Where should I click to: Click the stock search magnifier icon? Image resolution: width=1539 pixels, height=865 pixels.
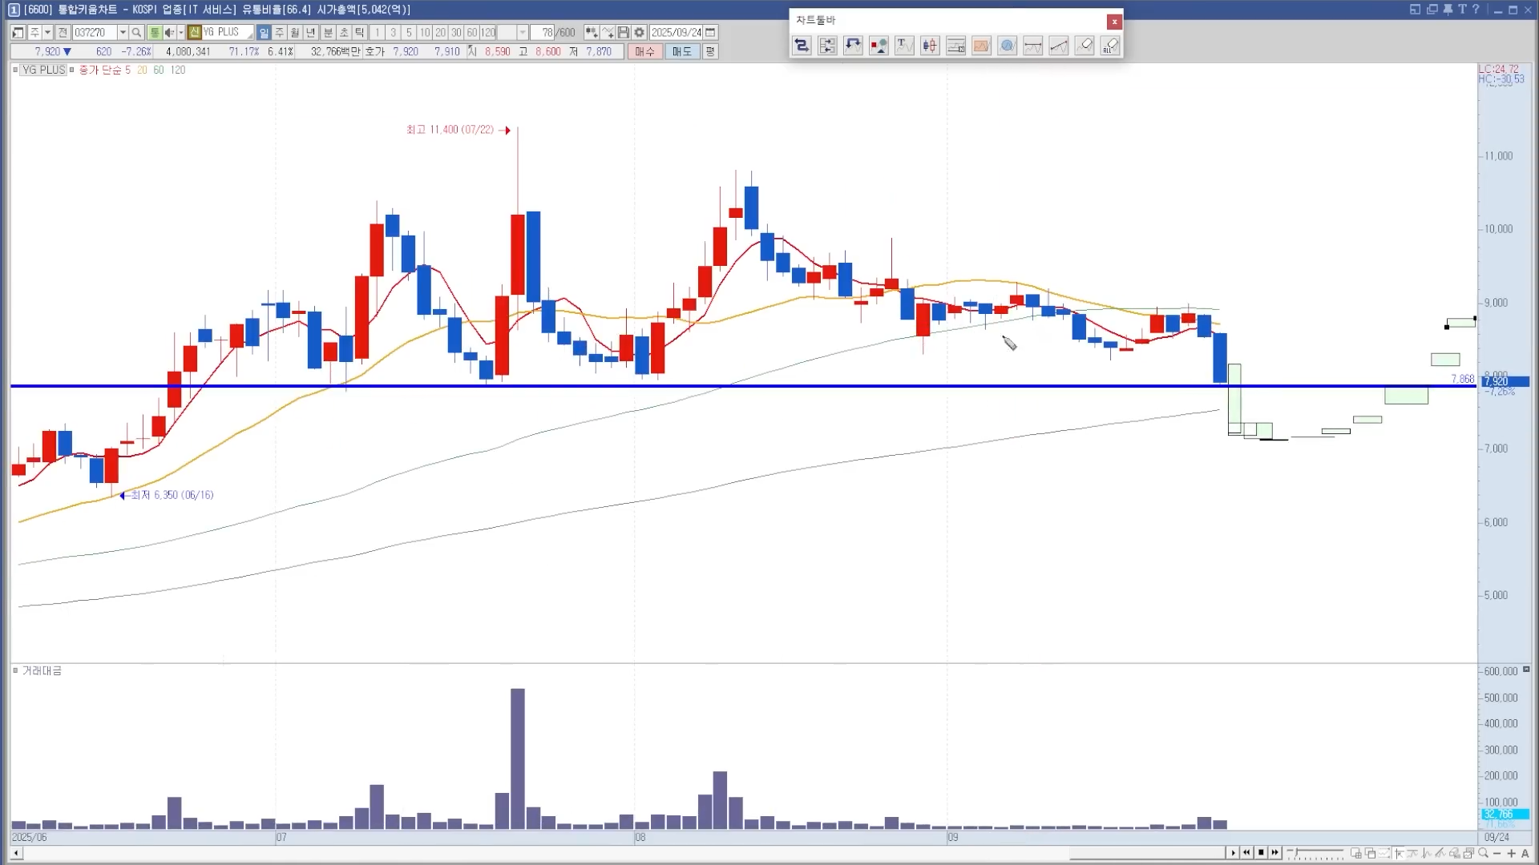click(136, 33)
